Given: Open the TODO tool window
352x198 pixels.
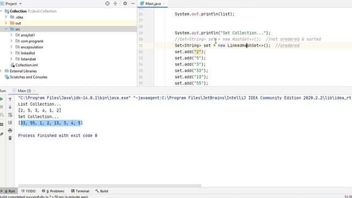Looking at the screenshot, I should [x=29, y=191].
